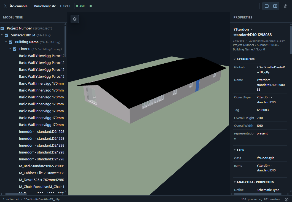
Task: Click the class value IfcDoorStyle
Action: pos(265,158)
